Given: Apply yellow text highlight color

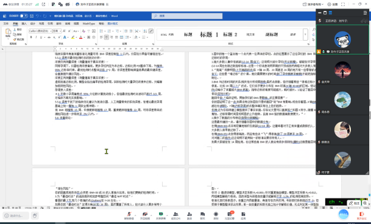Looking at the screenshot, I should (73, 37).
